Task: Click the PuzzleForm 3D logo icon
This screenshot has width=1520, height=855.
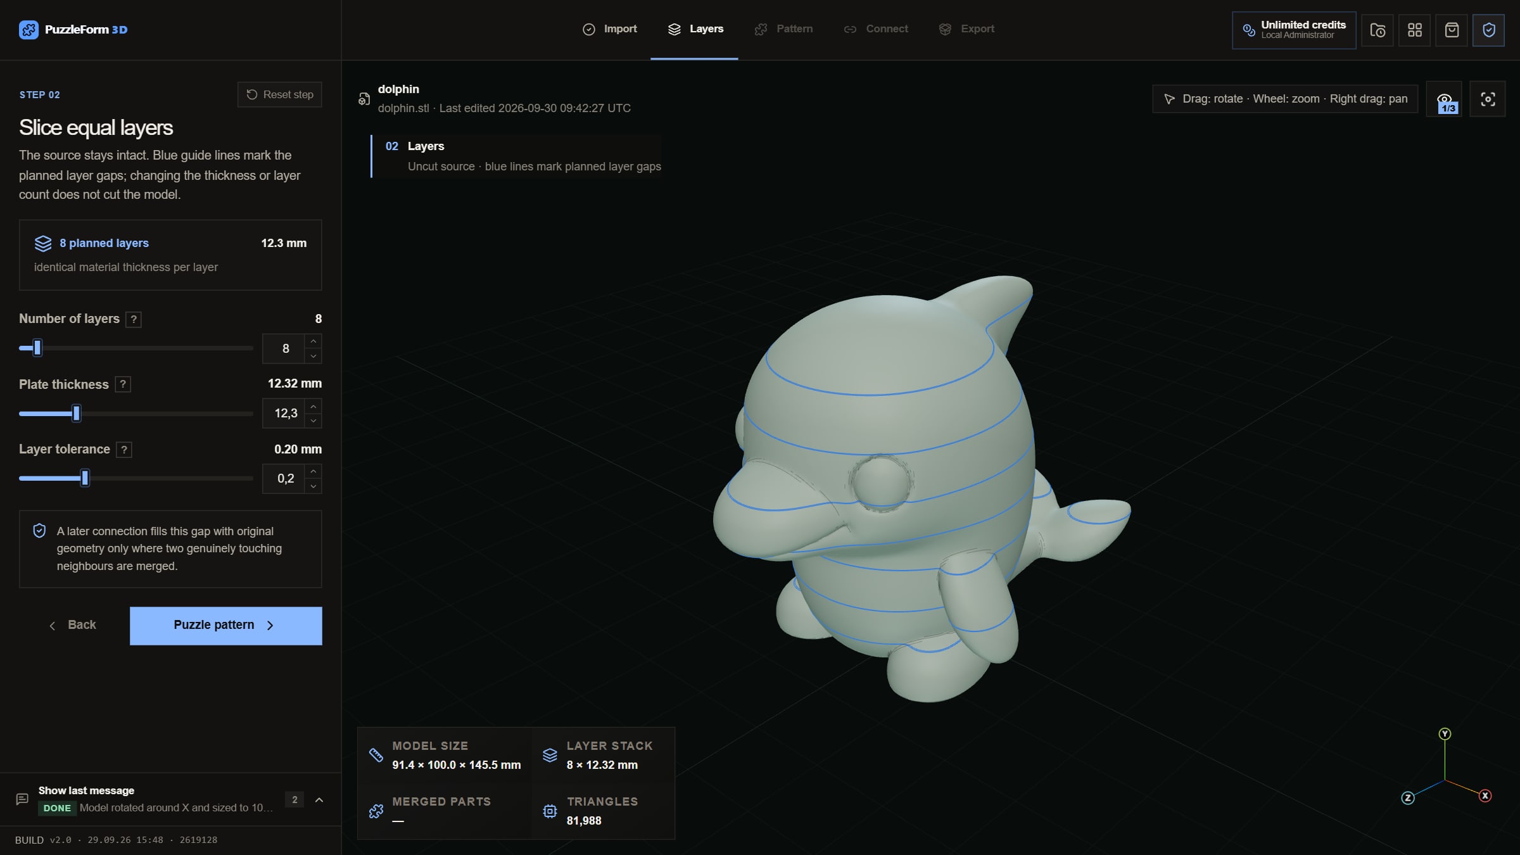Action: (x=28, y=30)
